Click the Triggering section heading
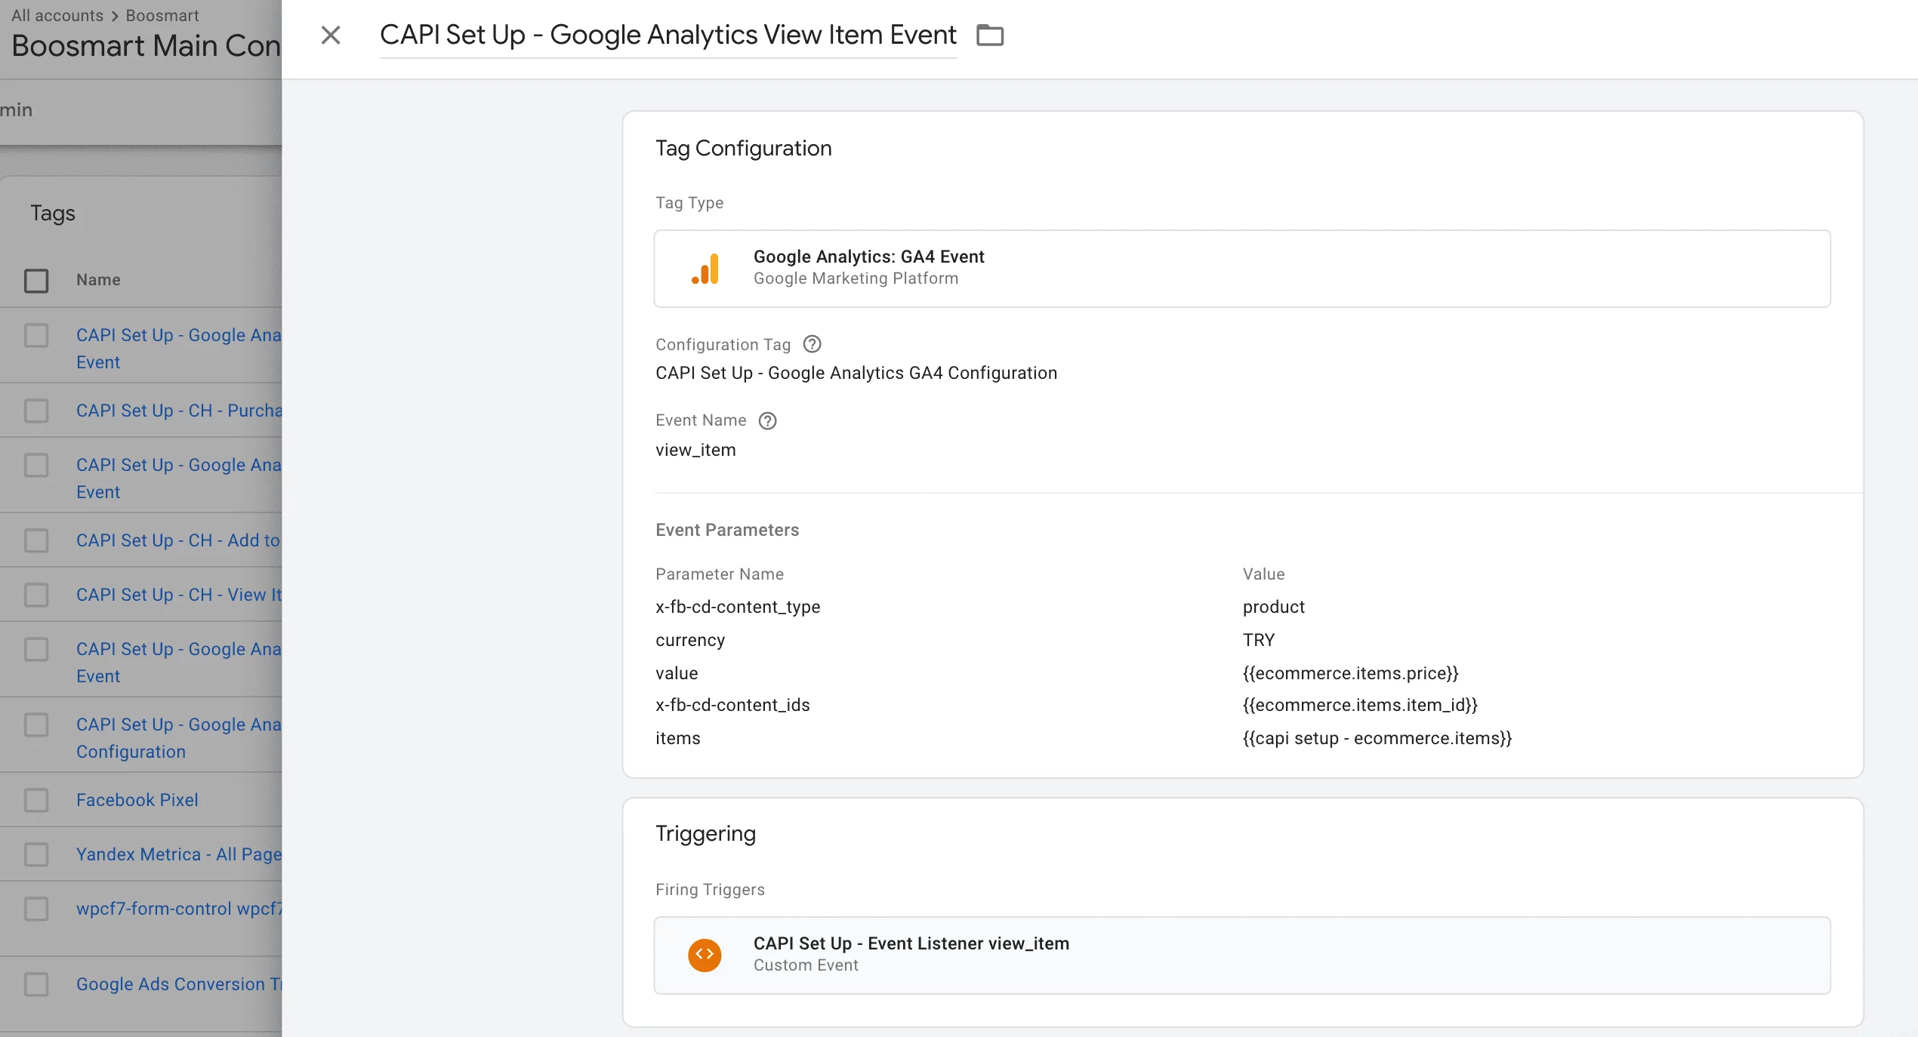The width and height of the screenshot is (1918, 1037). pyautogui.click(x=706, y=833)
